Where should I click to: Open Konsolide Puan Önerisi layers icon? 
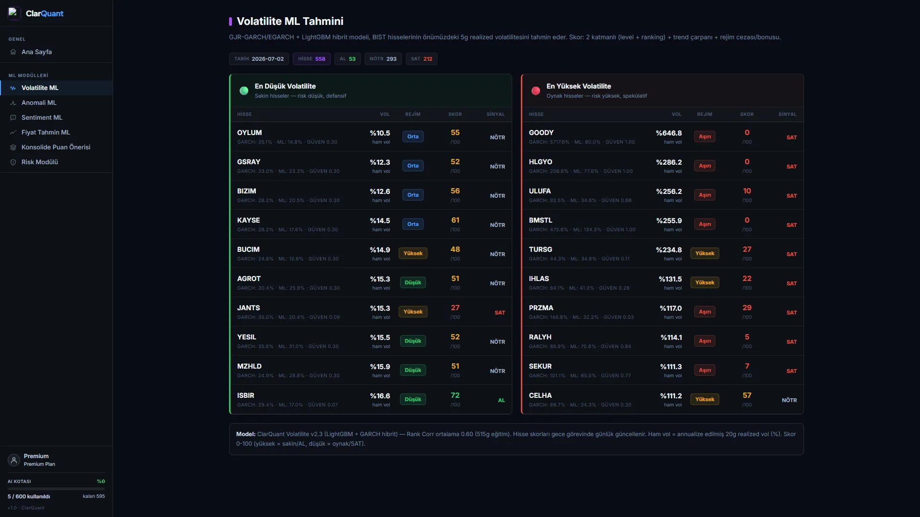click(x=13, y=147)
